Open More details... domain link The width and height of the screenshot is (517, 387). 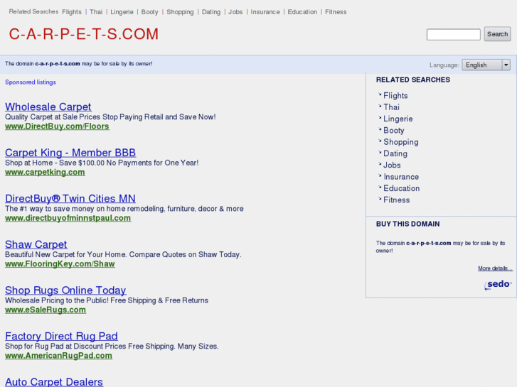[495, 268]
